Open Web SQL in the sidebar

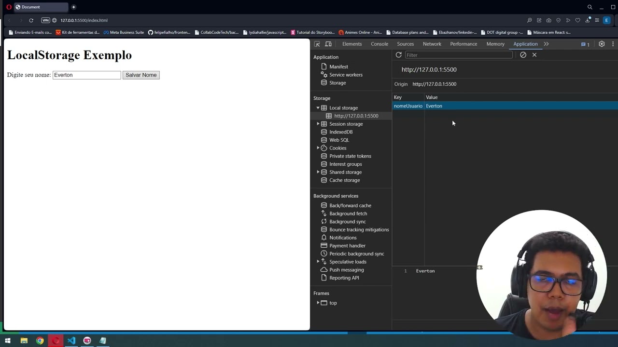339,140
